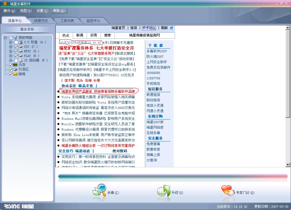Switch to the 工具列表 tab
The width and height of the screenshot is (291, 210).
(67, 20)
